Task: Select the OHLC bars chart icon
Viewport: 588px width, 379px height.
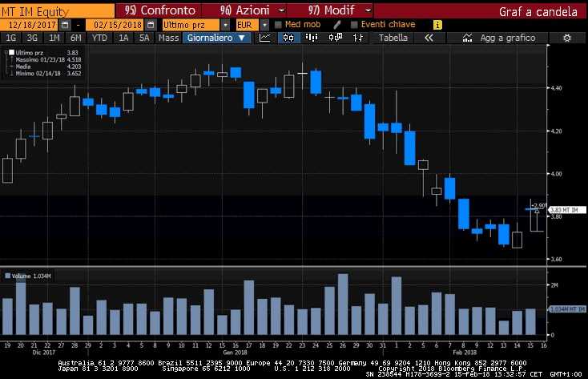Action: (x=358, y=38)
